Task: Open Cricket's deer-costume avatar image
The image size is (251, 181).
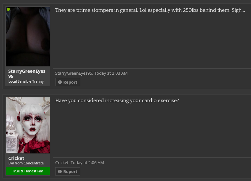Action: click(x=28, y=125)
